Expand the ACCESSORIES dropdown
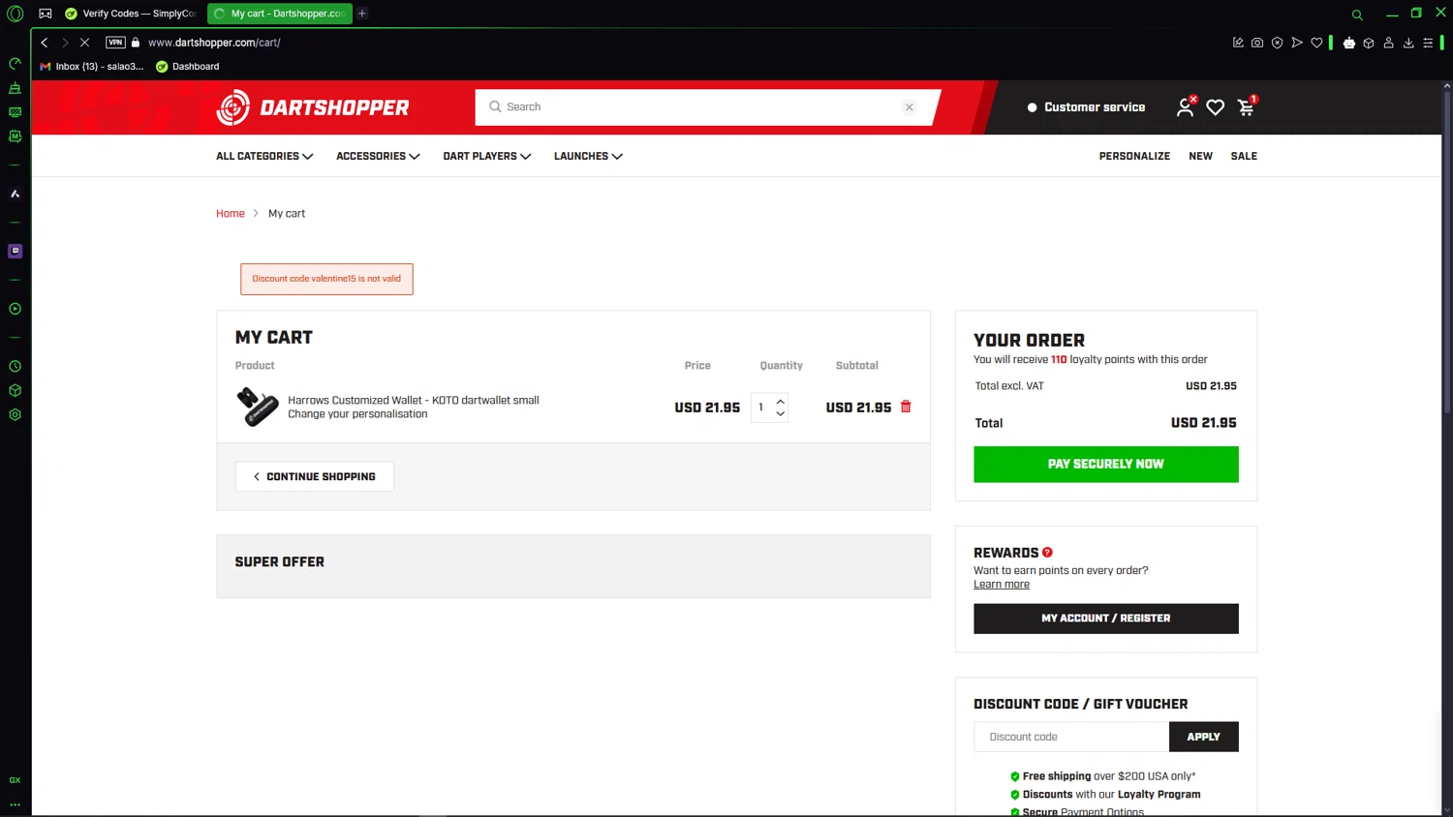1453x817 pixels. point(378,156)
